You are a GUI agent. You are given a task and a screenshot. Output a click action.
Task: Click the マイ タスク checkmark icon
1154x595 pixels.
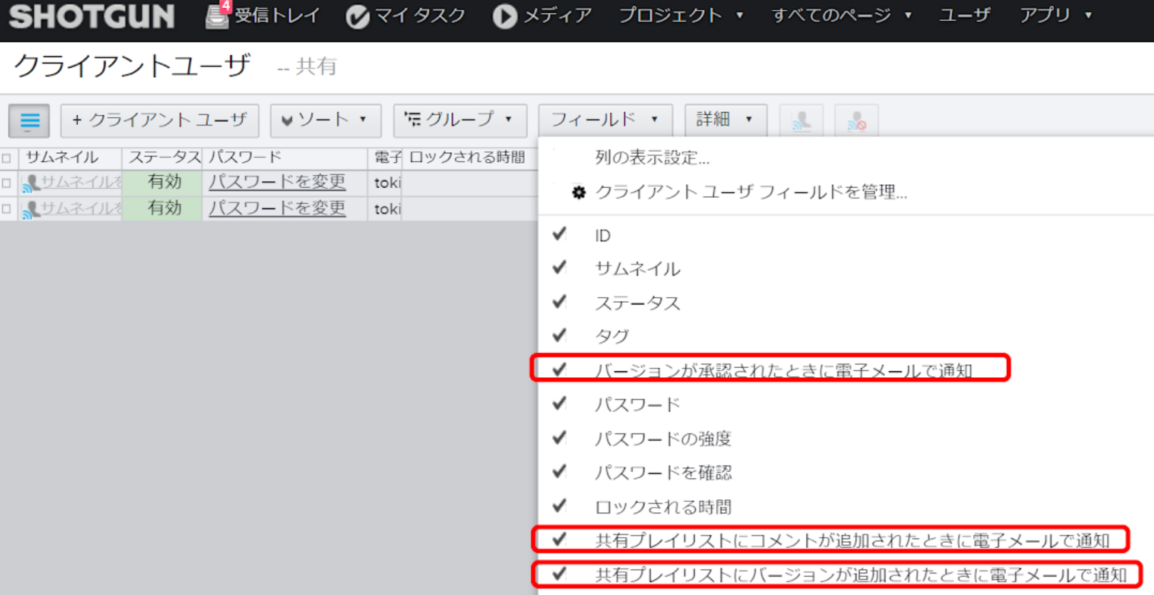[357, 16]
